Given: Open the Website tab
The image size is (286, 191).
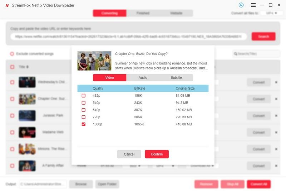Looking at the screenshot, I should click(176, 13).
